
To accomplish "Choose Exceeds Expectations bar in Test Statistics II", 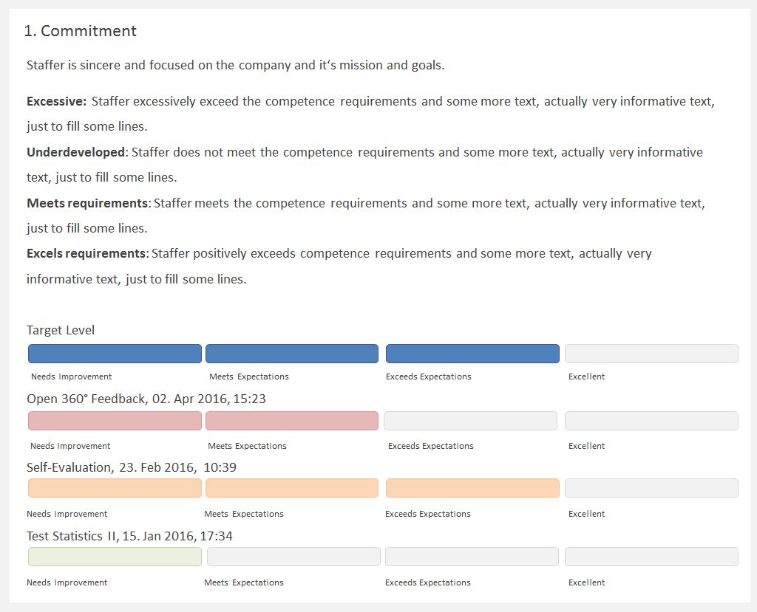I will coord(472,557).
